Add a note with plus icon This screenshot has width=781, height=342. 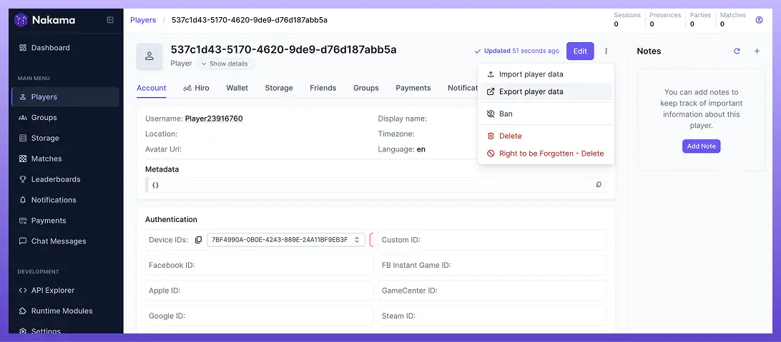(757, 51)
